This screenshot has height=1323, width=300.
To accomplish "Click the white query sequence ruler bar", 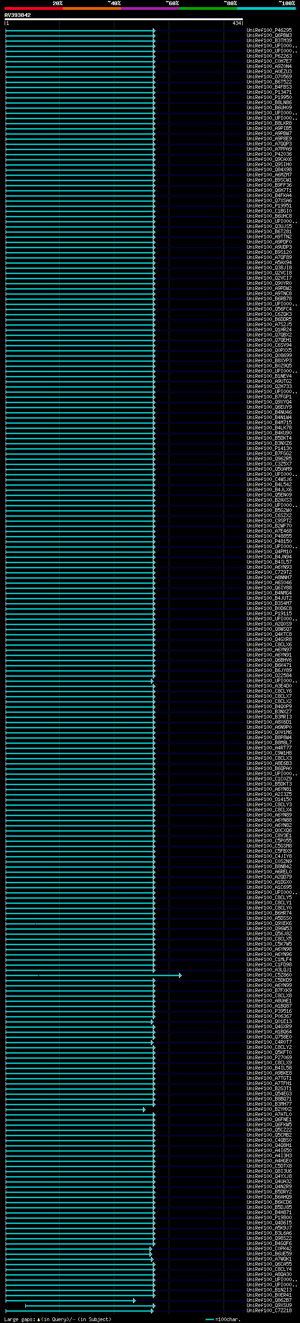I will pyautogui.click(x=124, y=20).
